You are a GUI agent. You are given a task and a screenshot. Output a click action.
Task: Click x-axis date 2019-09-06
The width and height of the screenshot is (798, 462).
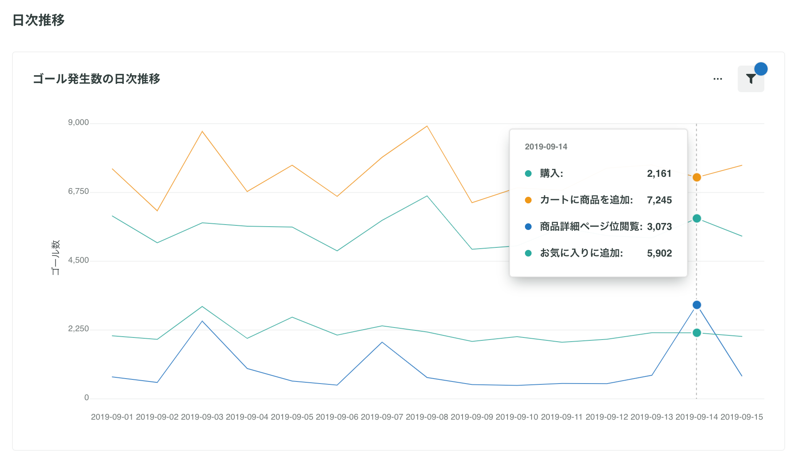(337, 417)
